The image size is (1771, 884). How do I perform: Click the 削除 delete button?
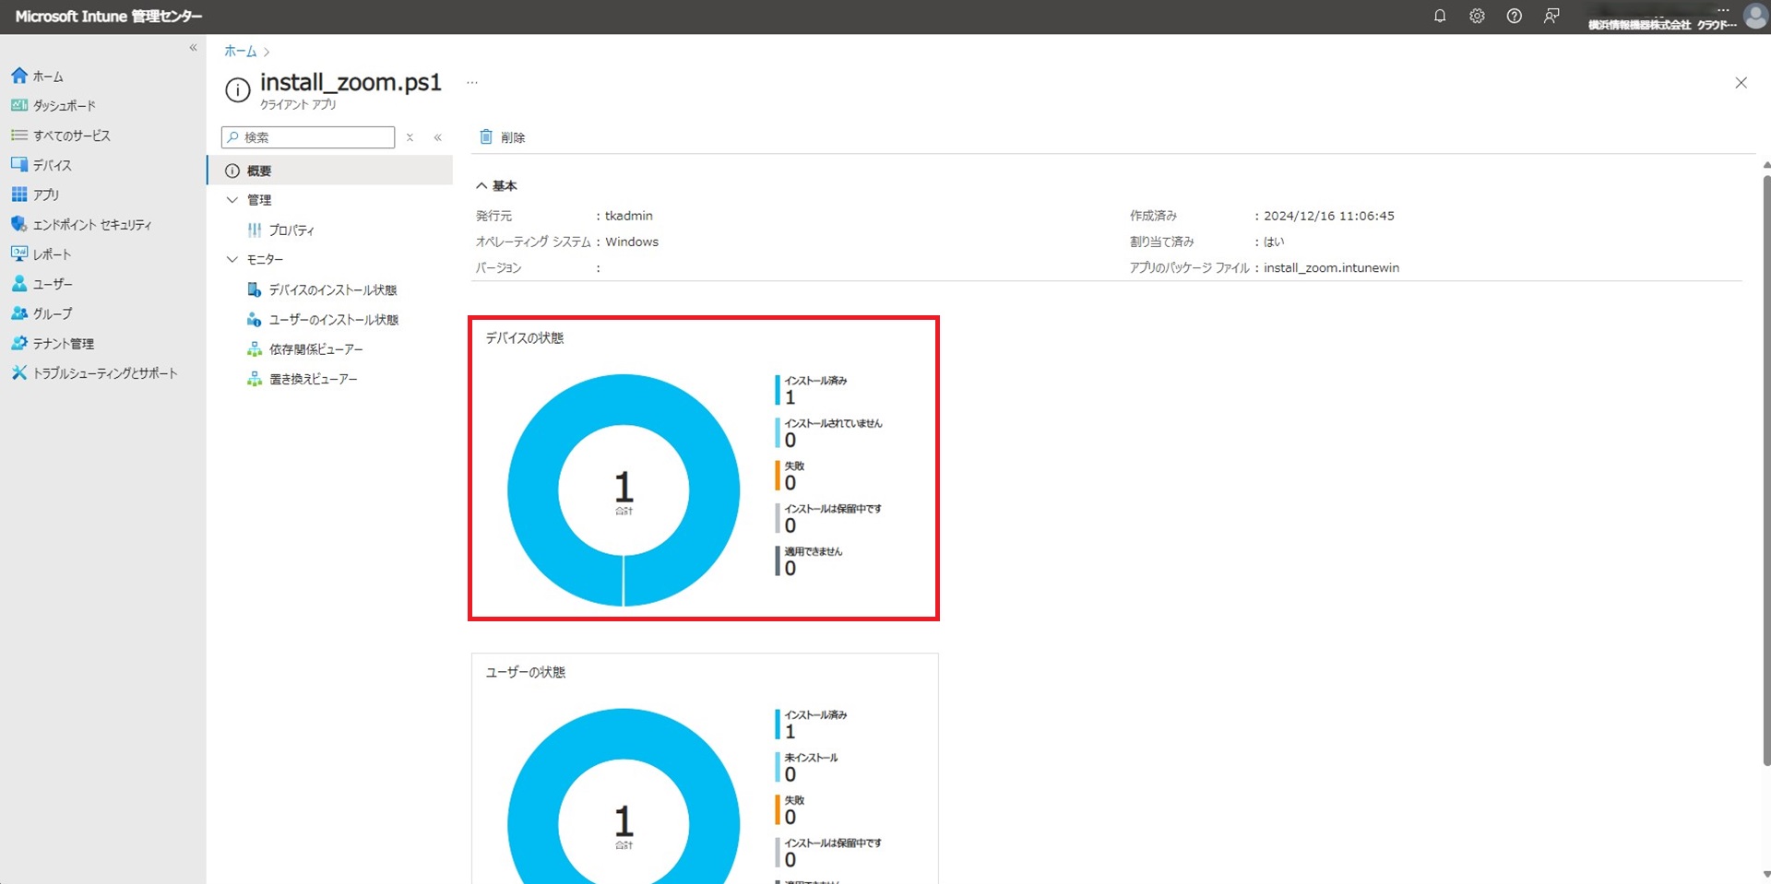point(502,137)
